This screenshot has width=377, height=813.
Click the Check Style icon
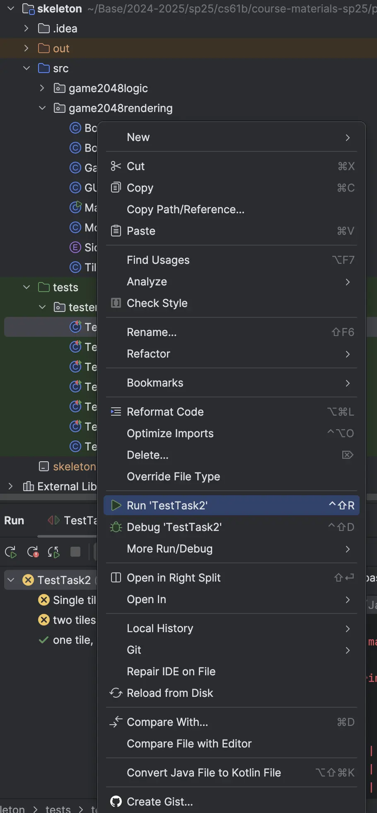coord(116,303)
